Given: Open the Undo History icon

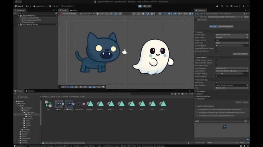Looking at the screenshot, I should tap(222, 6).
